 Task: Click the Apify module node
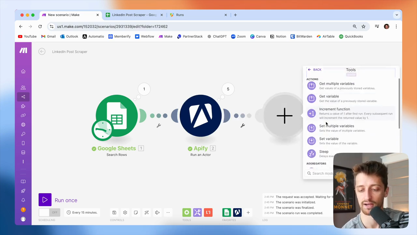point(201,116)
